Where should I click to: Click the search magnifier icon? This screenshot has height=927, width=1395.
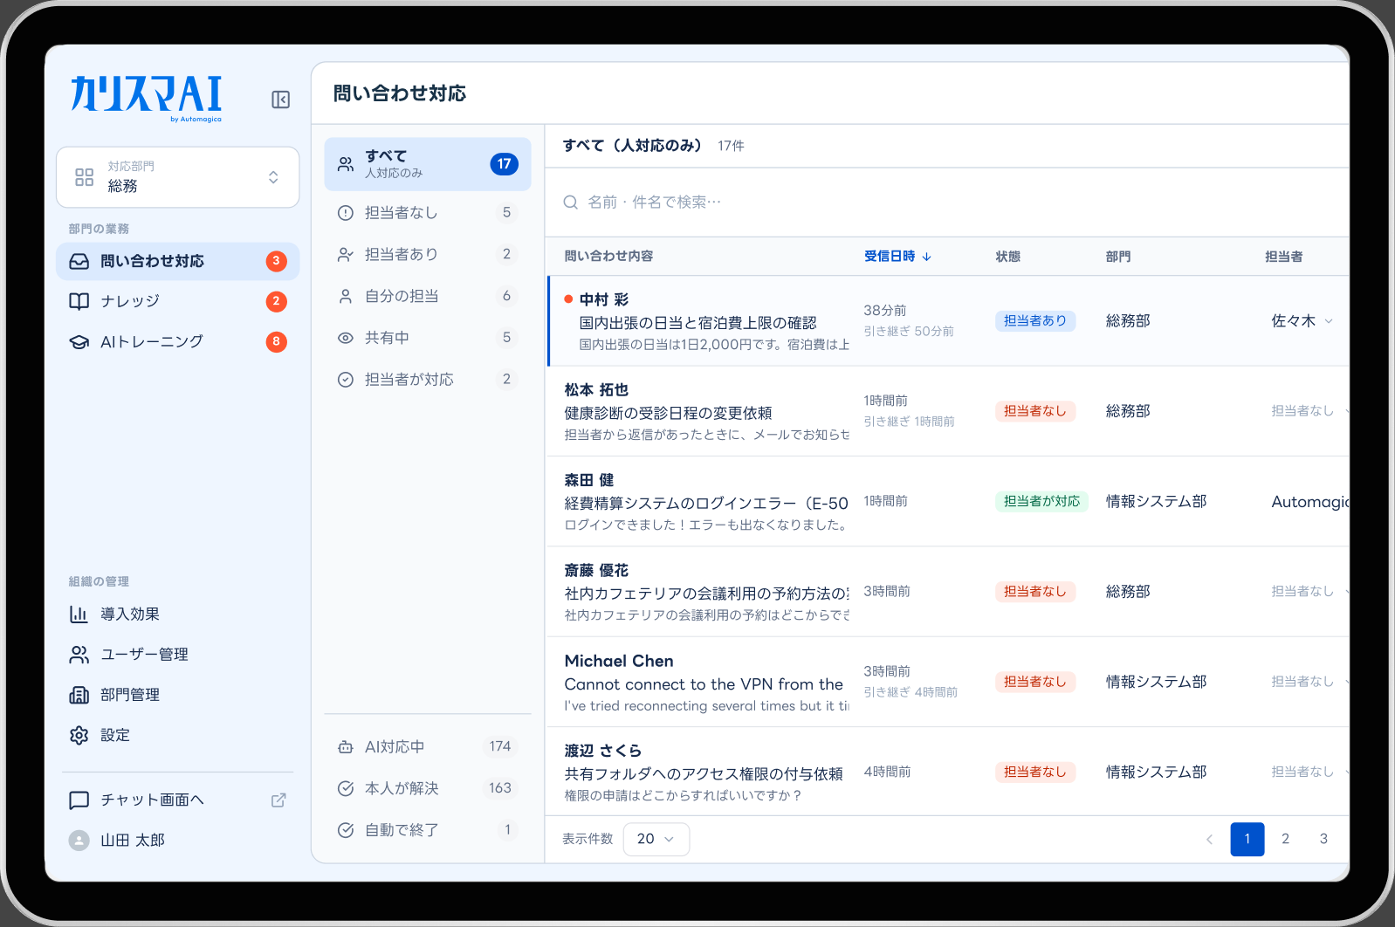pos(571,203)
